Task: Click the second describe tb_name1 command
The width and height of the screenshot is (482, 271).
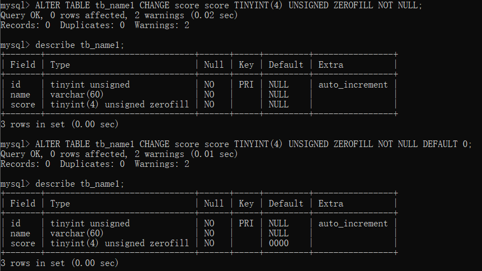Action: (x=80, y=184)
